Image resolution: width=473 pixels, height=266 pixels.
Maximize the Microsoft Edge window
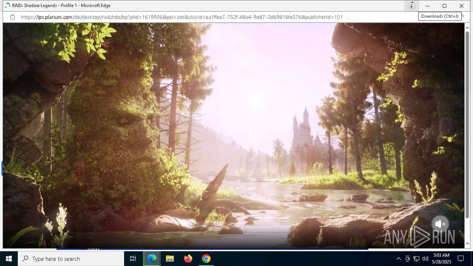click(x=445, y=6)
